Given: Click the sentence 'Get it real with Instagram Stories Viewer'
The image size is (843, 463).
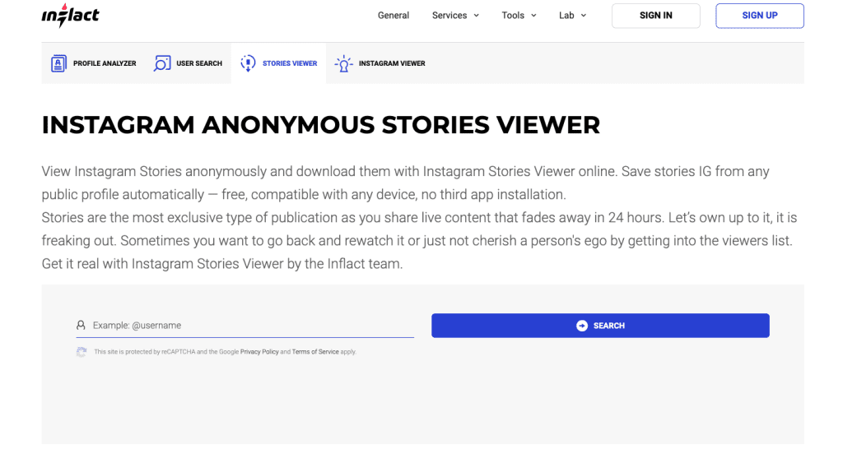Looking at the screenshot, I should point(222,264).
